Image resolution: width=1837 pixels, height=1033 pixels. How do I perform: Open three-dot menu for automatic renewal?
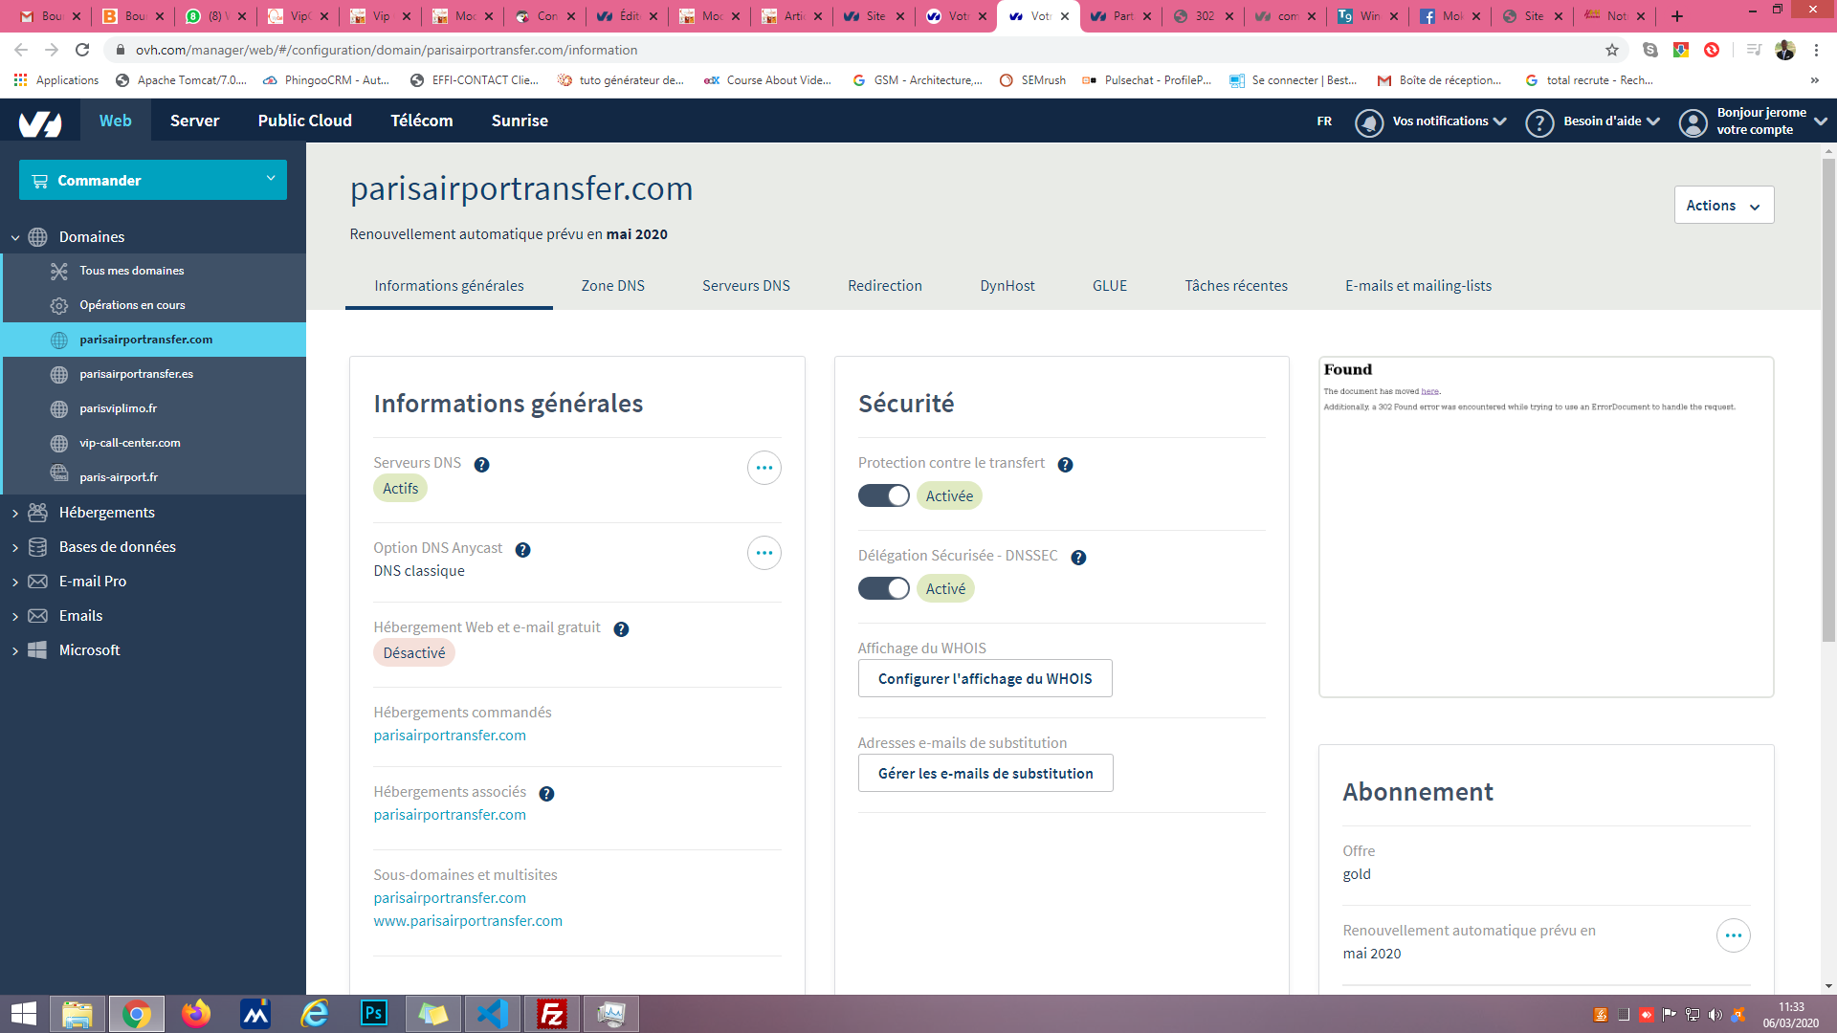[1733, 935]
